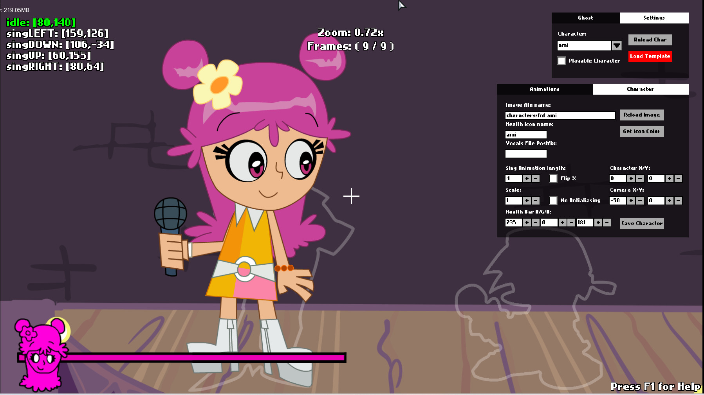The width and height of the screenshot is (704, 395).
Task: Click the ami health icon on health bar
Action: [x=42, y=355]
